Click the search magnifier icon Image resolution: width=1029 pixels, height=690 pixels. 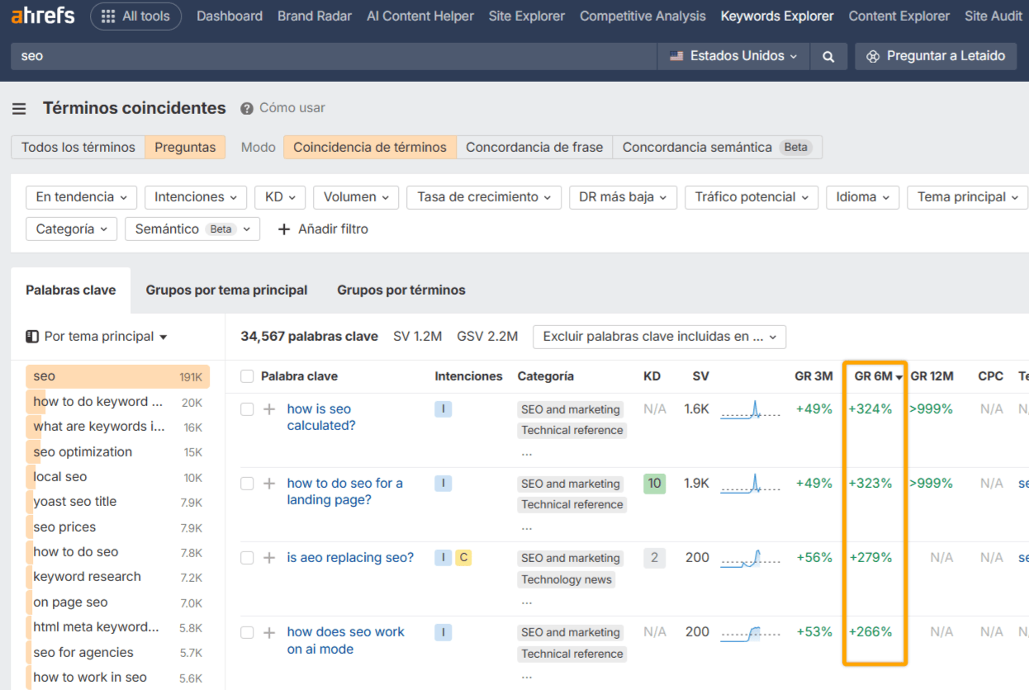click(828, 56)
